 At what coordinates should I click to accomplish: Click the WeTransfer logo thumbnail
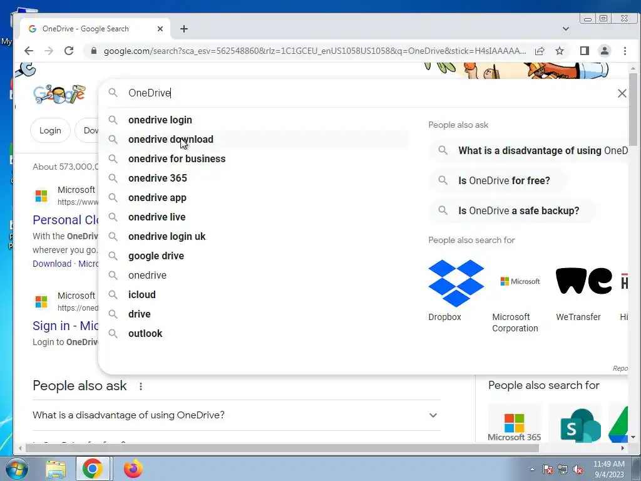(x=584, y=281)
